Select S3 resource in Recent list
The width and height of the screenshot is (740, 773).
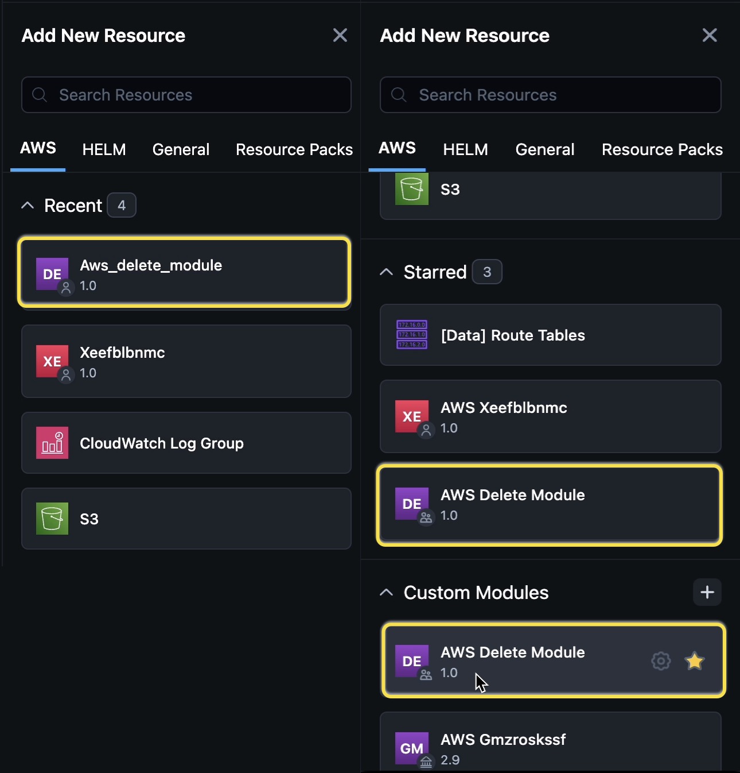(186, 519)
